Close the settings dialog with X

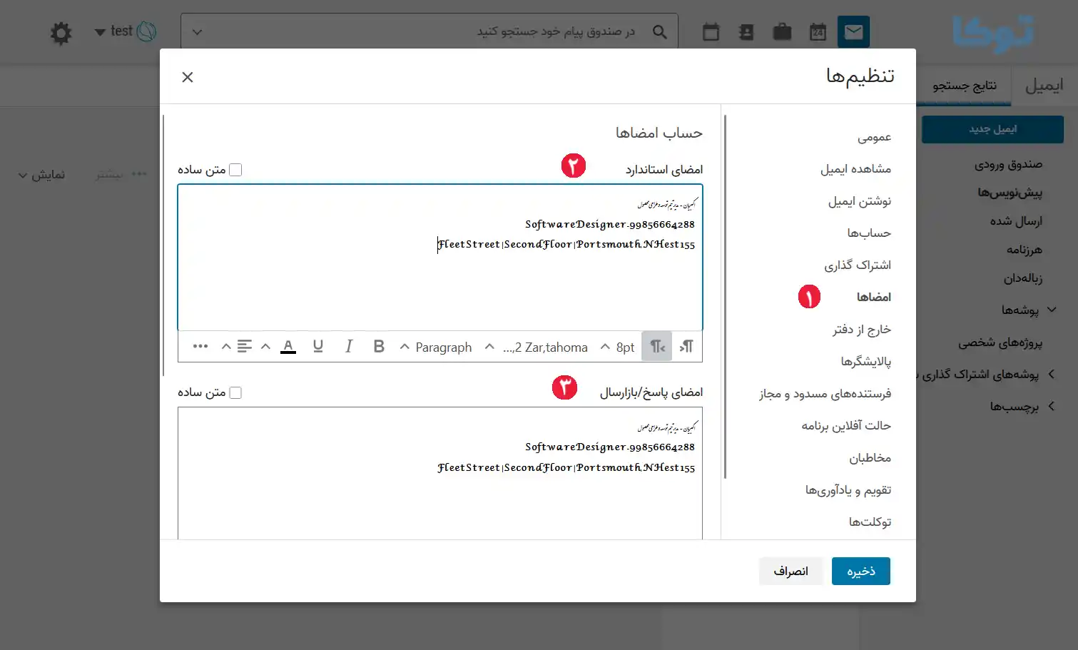(188, 77)
